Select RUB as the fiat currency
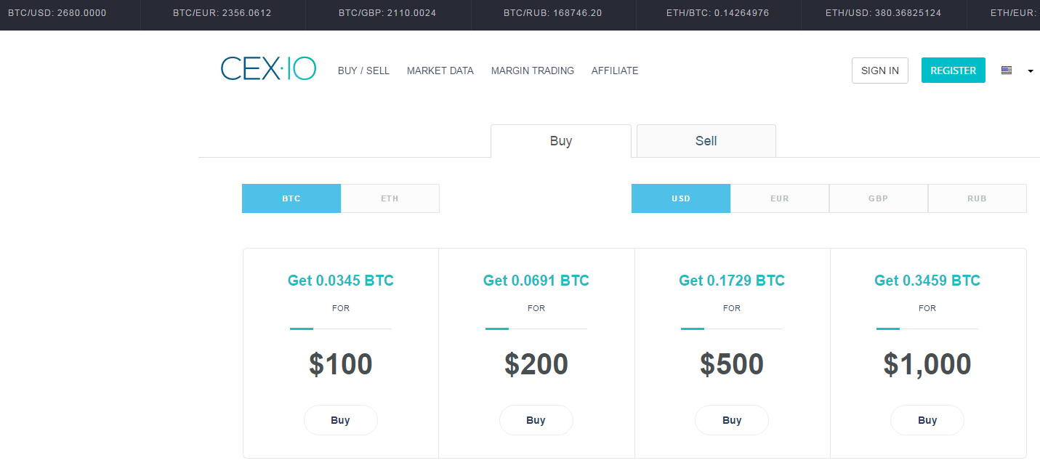This screenshot has width=1040, height=471. tap(977, 198)
